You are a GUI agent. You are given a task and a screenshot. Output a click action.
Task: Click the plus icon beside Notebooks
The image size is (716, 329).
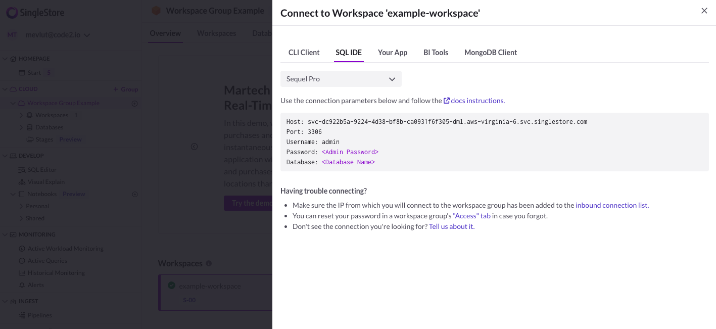135,194
